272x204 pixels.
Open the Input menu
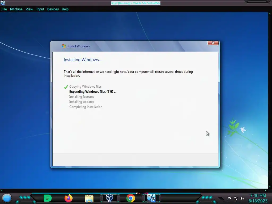(x=40, y=9)
